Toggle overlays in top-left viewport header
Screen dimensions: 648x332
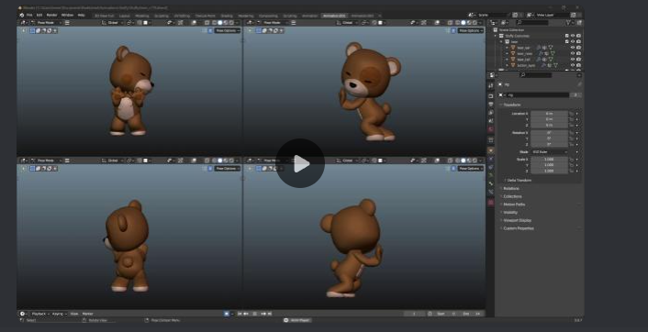tap(194, 23)
